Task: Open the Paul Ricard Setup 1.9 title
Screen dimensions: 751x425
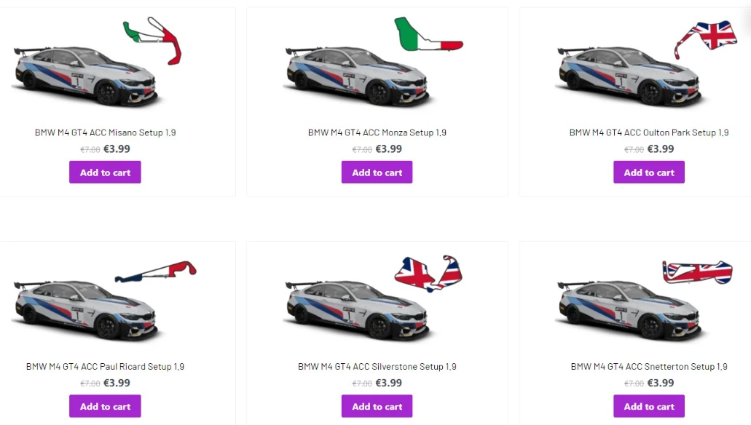Action: click(x=105, y=367)
